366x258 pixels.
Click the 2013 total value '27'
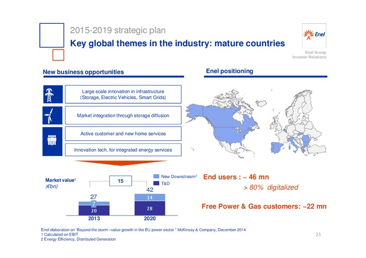[94, 197]
